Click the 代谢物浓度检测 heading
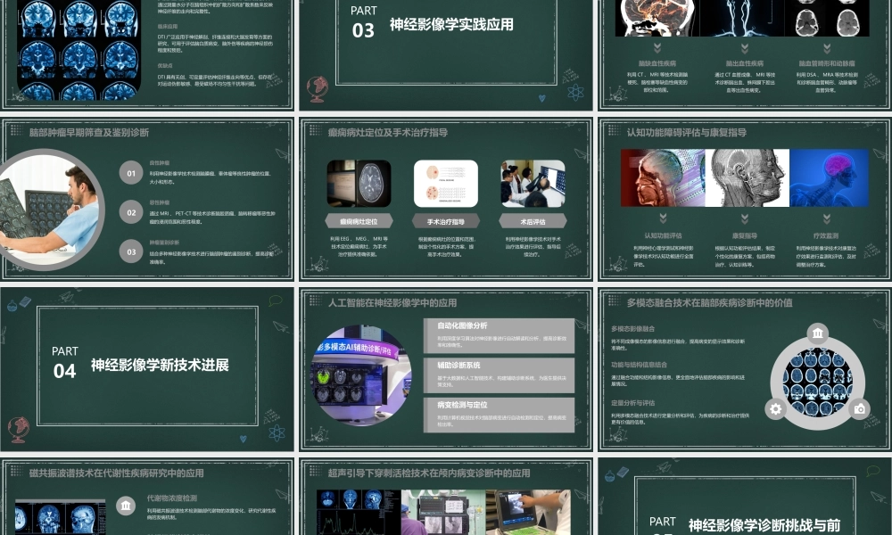 point(172,498)
